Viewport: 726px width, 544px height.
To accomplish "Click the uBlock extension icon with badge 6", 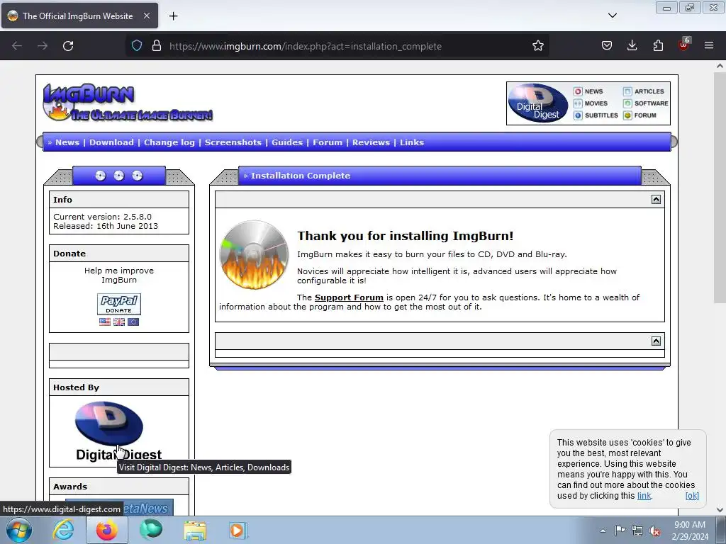I will coord(684,45).
